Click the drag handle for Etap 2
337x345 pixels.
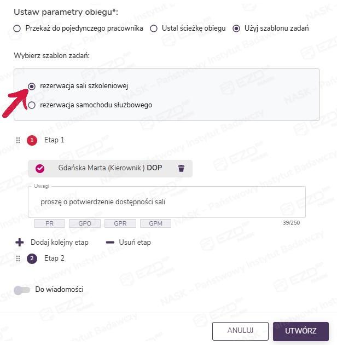coord(18,258)
